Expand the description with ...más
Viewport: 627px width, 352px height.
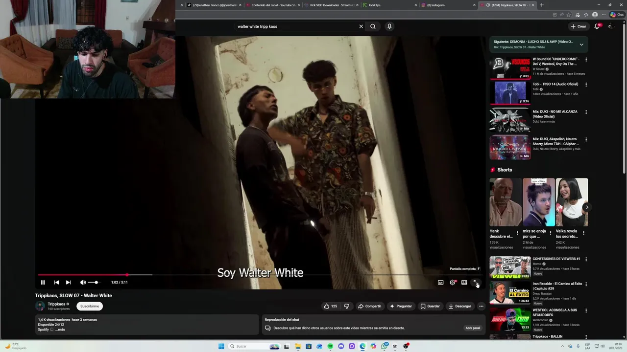60,330
